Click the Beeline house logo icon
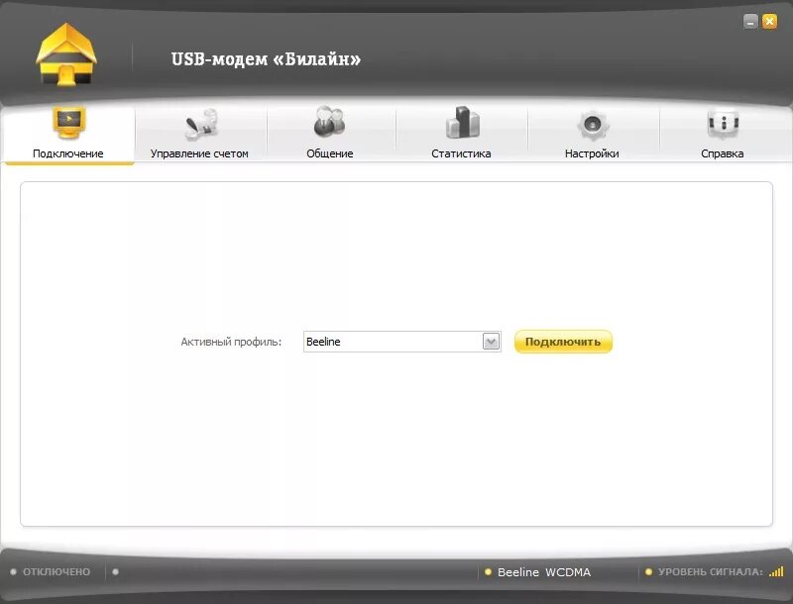The image size is (793, 604). click(x=66, y=54)
